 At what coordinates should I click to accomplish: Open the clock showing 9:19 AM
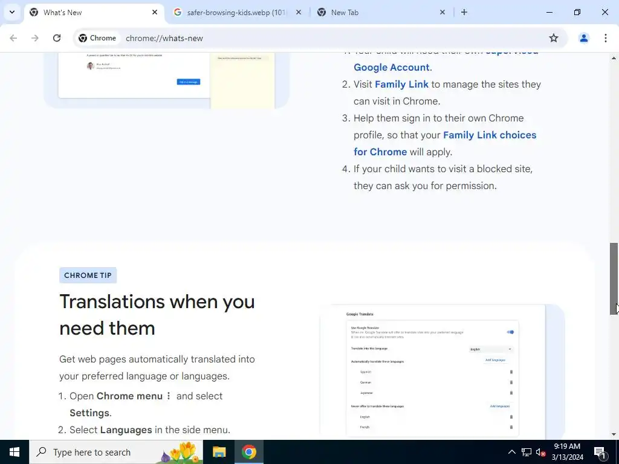[x=567, y=452]
